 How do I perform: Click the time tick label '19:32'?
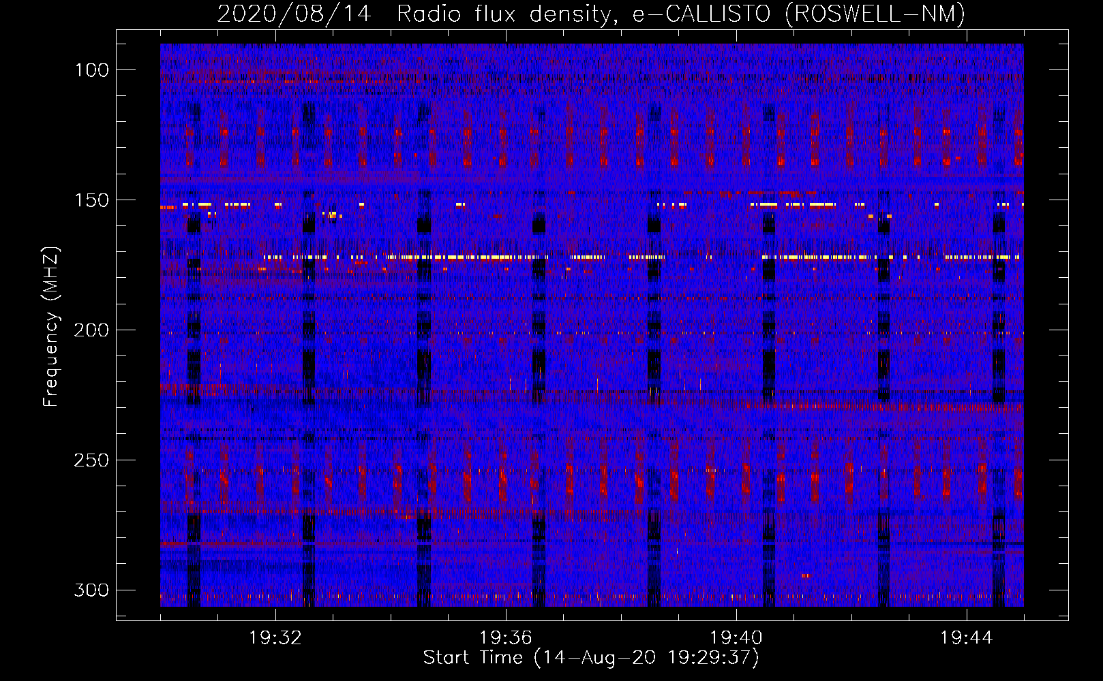click(x=275, y=638)
